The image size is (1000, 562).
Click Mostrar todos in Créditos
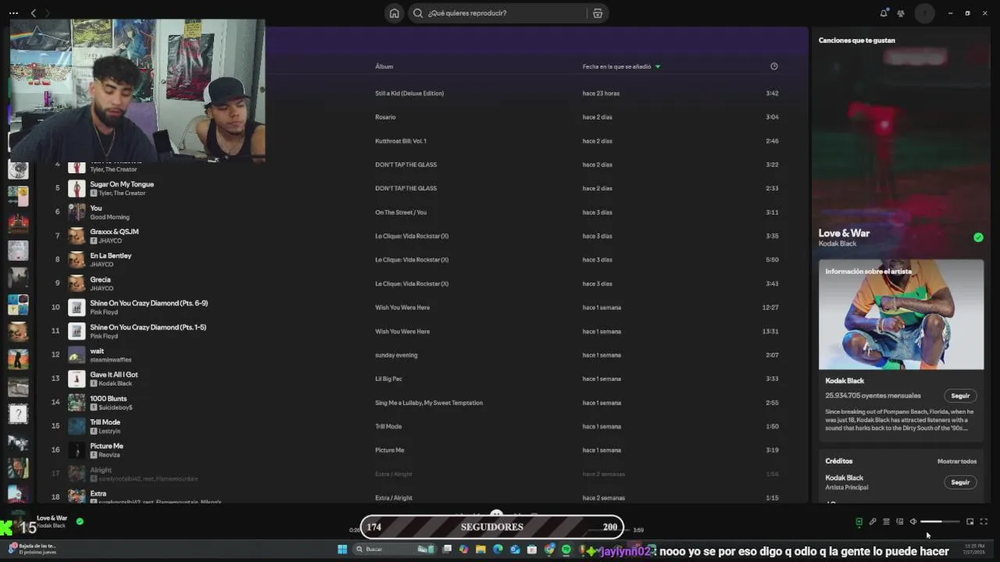(957, 461)
